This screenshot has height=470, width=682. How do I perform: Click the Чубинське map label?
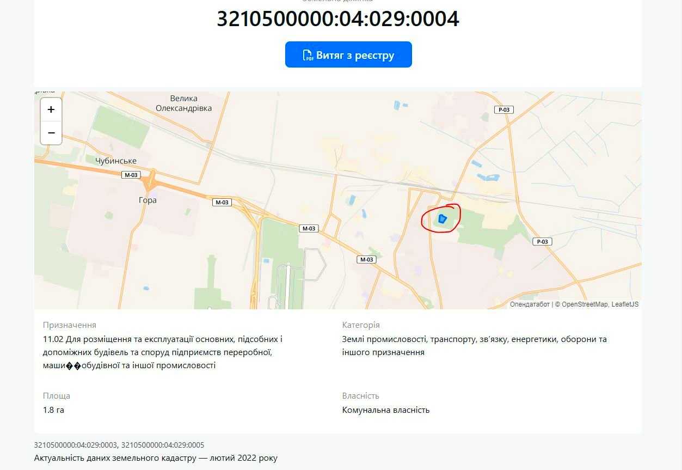coord(116,161)
